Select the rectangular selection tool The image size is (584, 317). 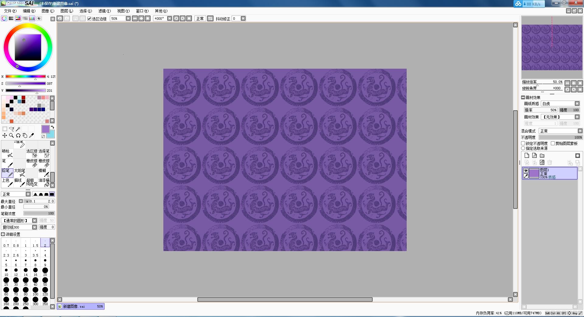coord(5,129)
